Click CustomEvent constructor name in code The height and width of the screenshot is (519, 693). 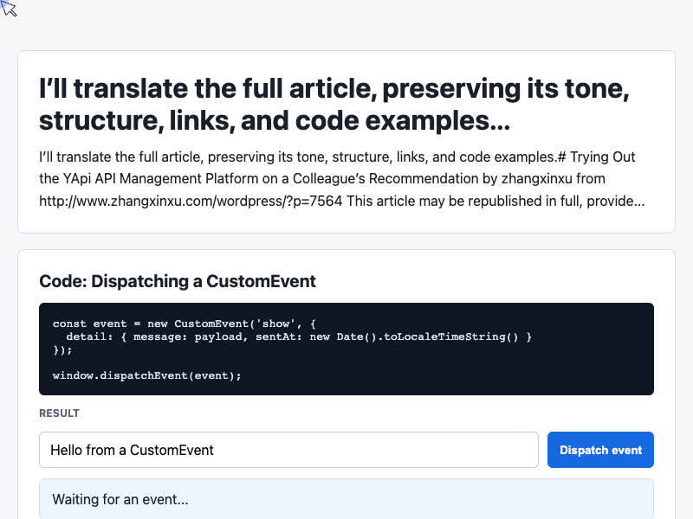pyautogui.click(x=211, y=324)
